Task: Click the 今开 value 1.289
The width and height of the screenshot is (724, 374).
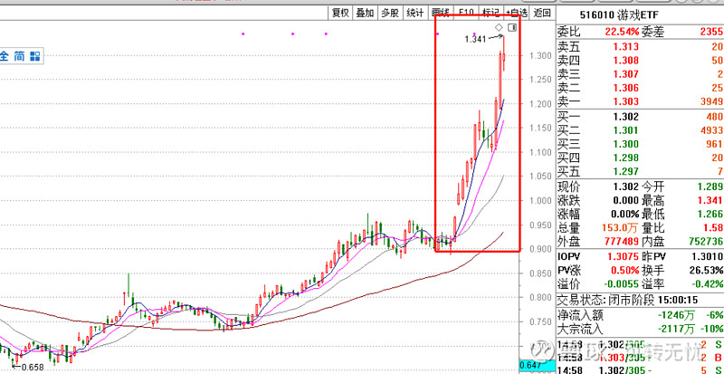Action: click(710, 187)
